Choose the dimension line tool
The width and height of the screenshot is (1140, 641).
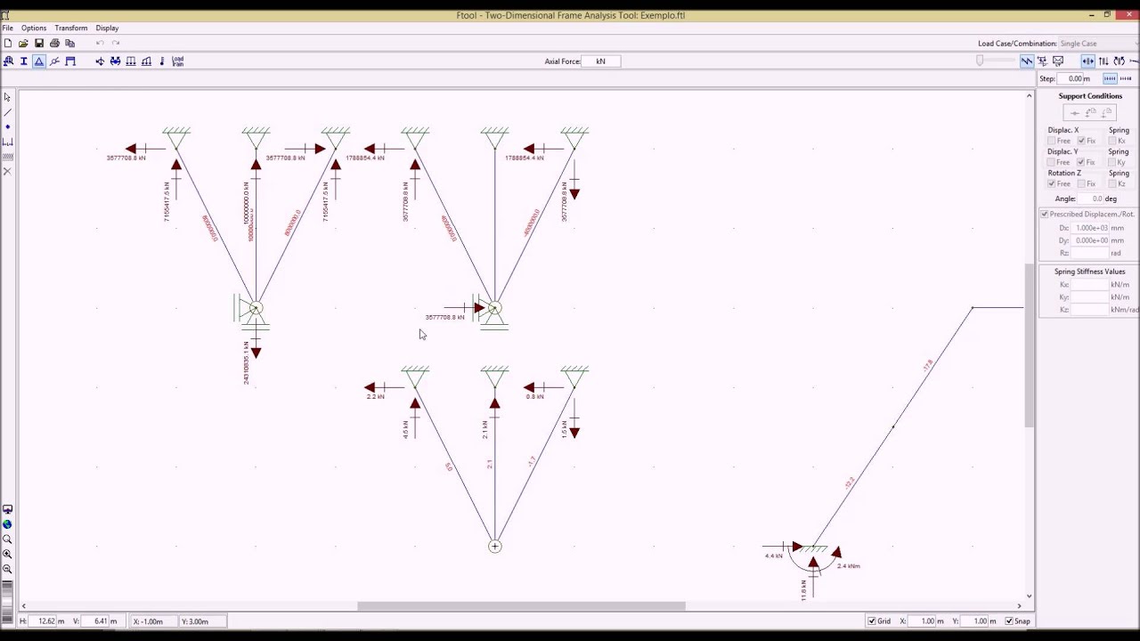7,142
